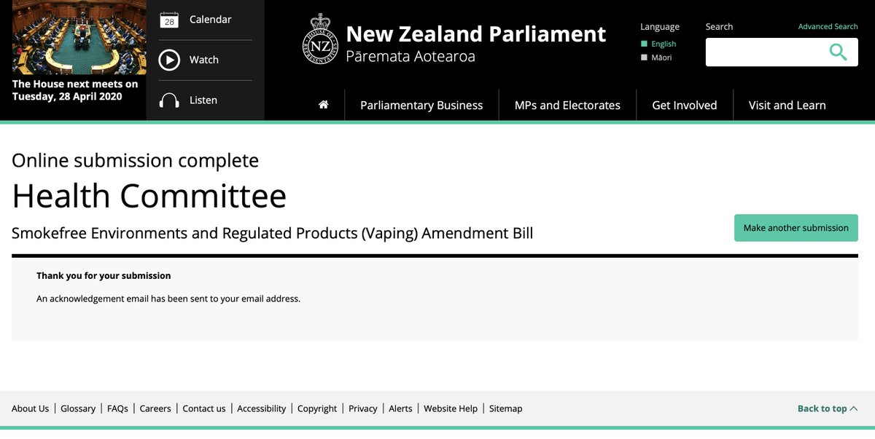Click the Back to top chevron arrow

tap(854, 408)
